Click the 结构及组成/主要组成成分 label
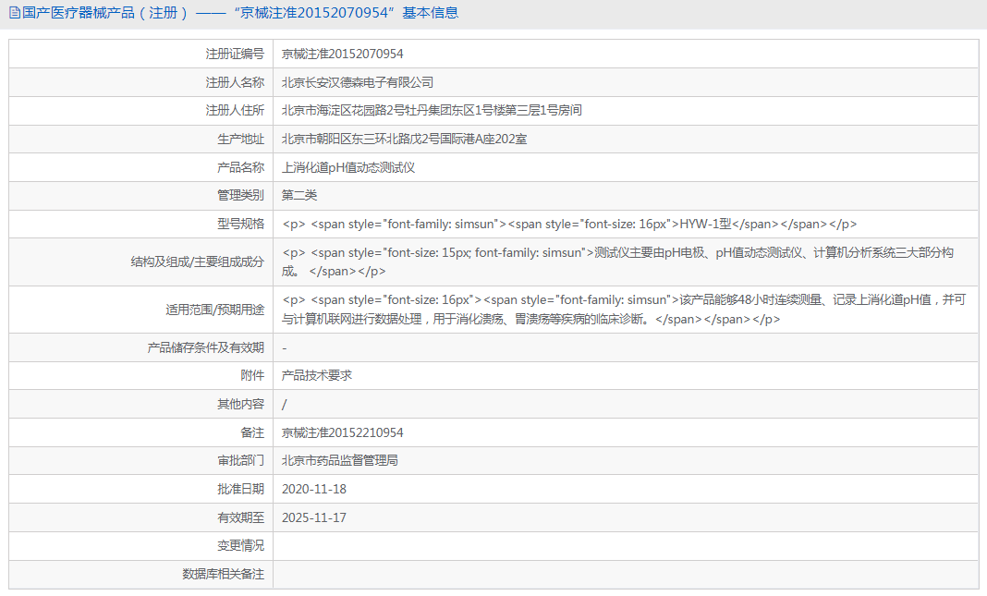987x596 pixels. (x=198, y=262)
